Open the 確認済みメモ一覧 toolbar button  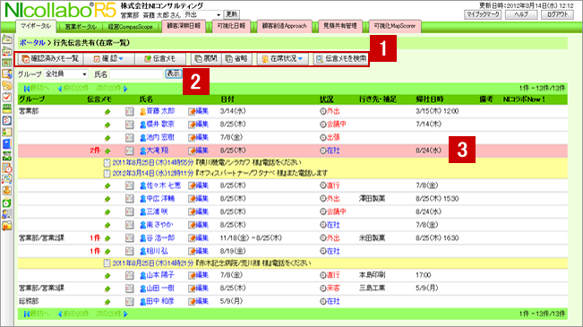coord(50,59)
